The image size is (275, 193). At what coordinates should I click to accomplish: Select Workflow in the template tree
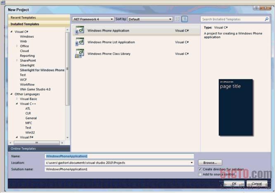click(x=27, y=85)
